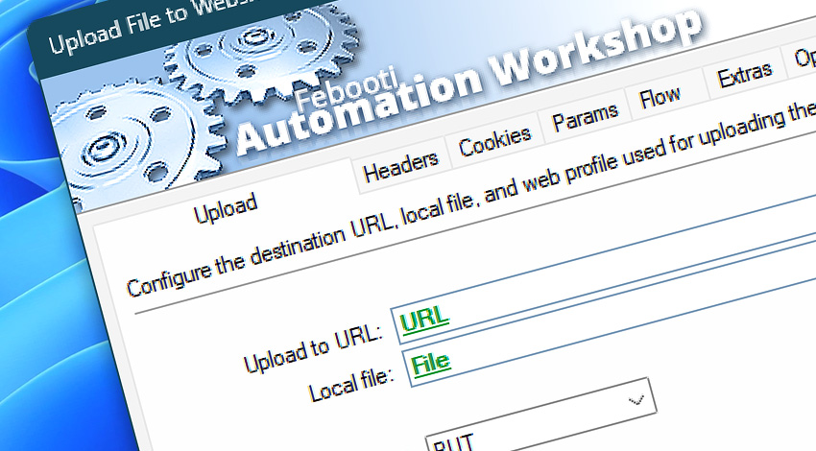Viewport: 816px width, 451px height.
Task: Switch to the Upload tab
Action: pyautogui.click(x=226, y=208)
